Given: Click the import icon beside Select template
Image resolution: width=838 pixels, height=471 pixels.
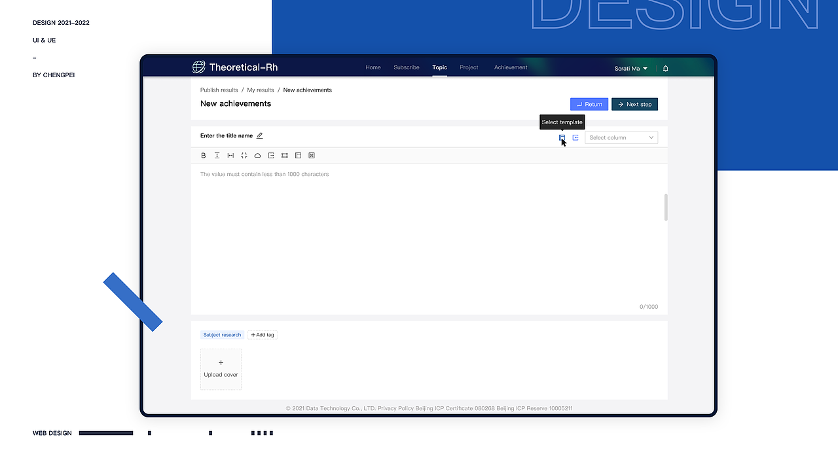Looking at the screenshot, I should point(575,137).
